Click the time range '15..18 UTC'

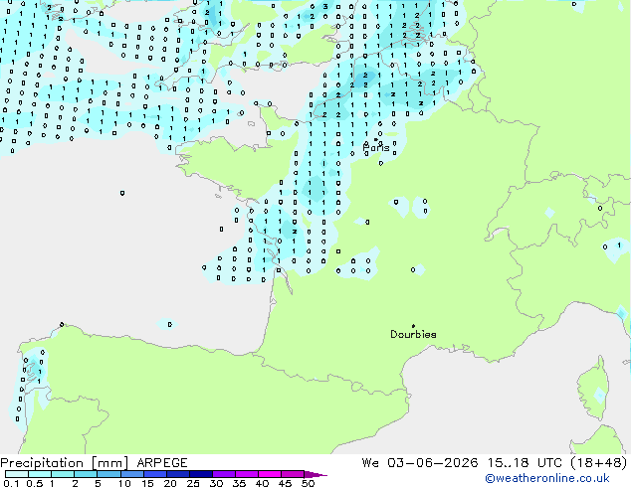click(x=525, y=463)
